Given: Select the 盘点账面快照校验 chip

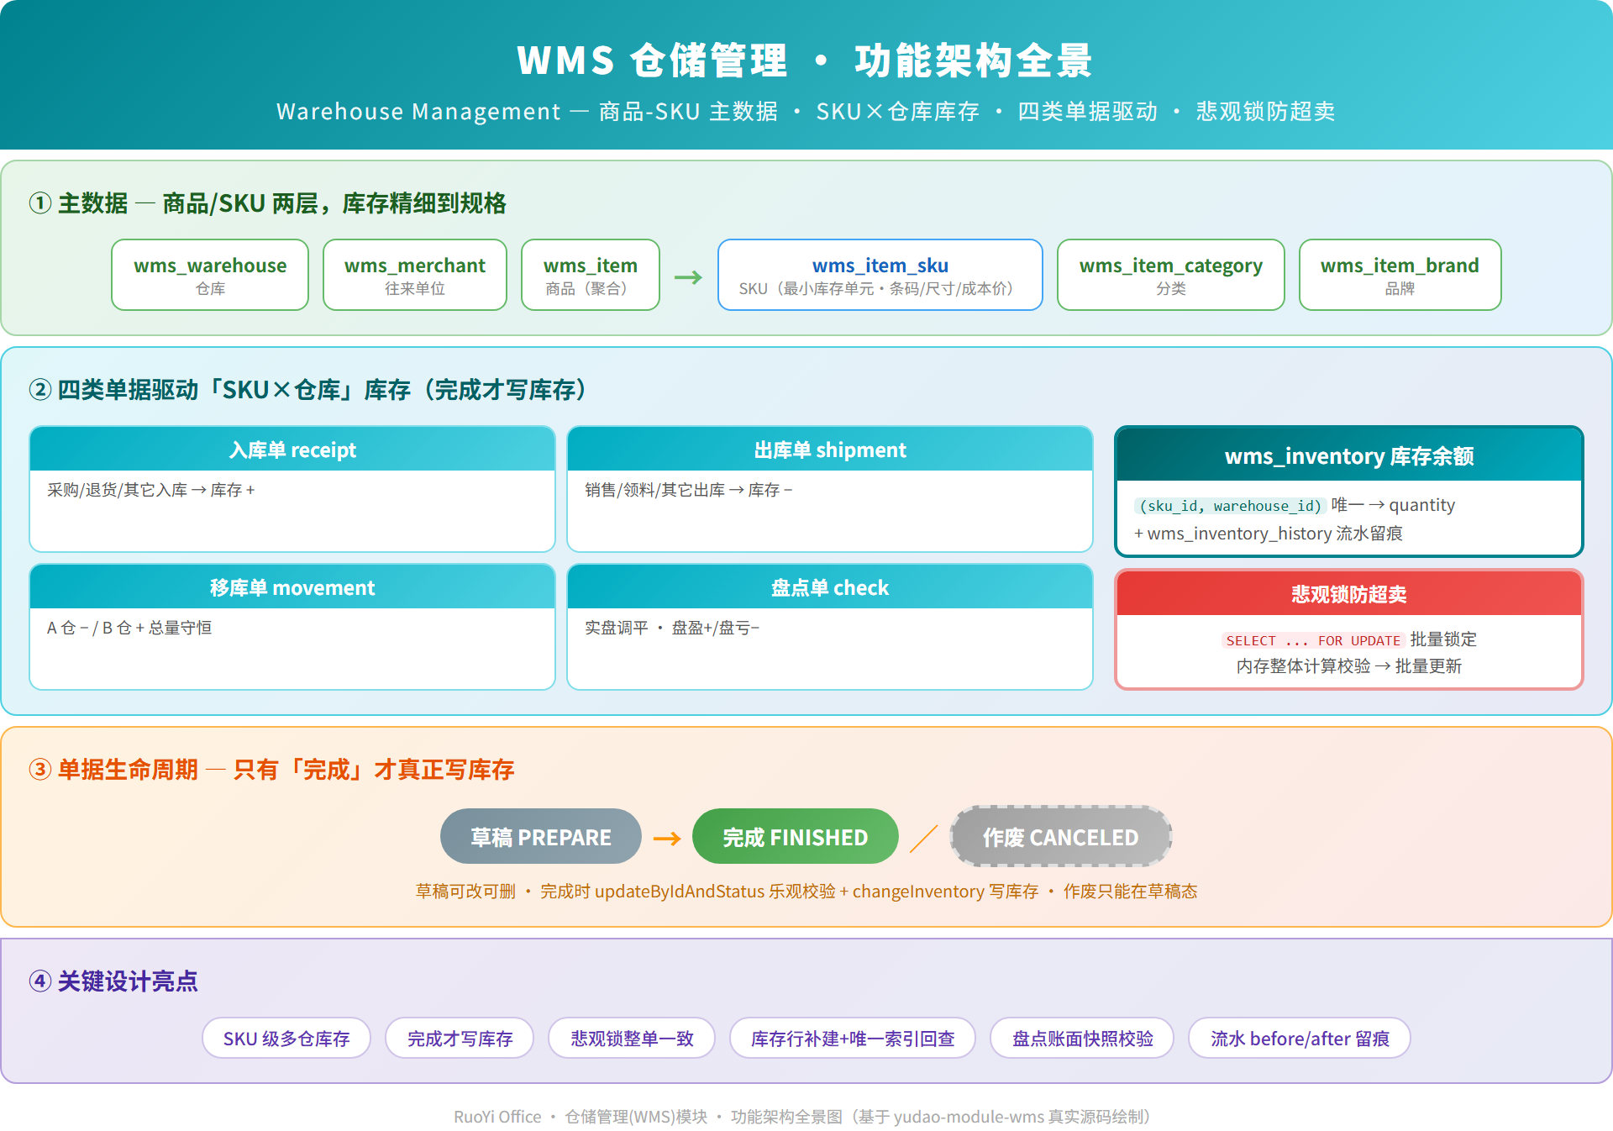Looking at the screenshot, I should (1082, 1039).
